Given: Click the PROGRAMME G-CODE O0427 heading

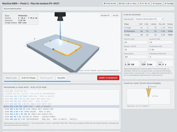Looking at the screenshot, I should coord(25,87).
